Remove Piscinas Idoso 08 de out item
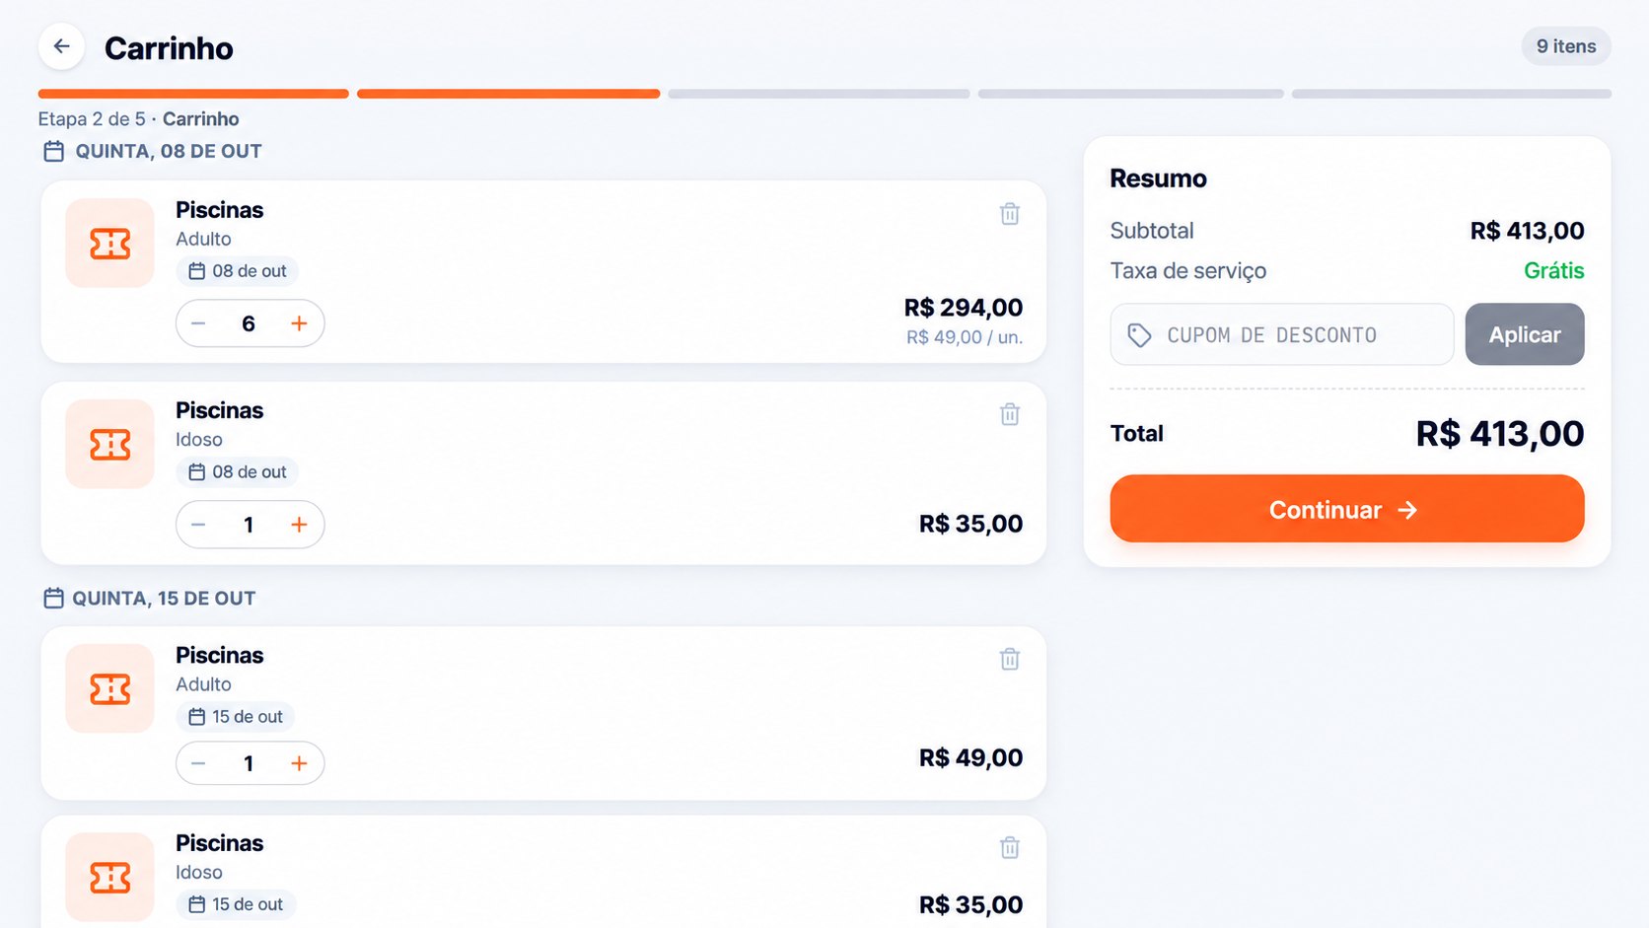 (1009, 414)
